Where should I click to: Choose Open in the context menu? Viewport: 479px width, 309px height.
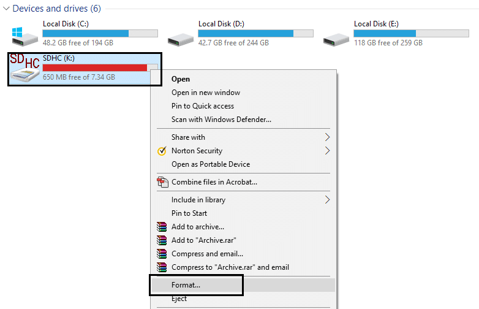[181, 79]
